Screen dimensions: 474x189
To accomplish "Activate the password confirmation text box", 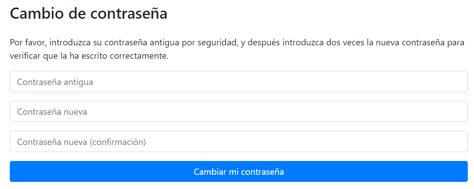I will point(239,141).
